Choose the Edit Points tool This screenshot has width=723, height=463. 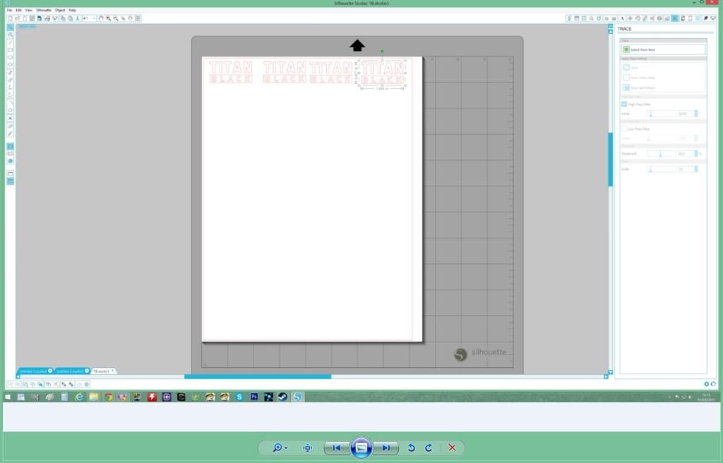point(10,35)
